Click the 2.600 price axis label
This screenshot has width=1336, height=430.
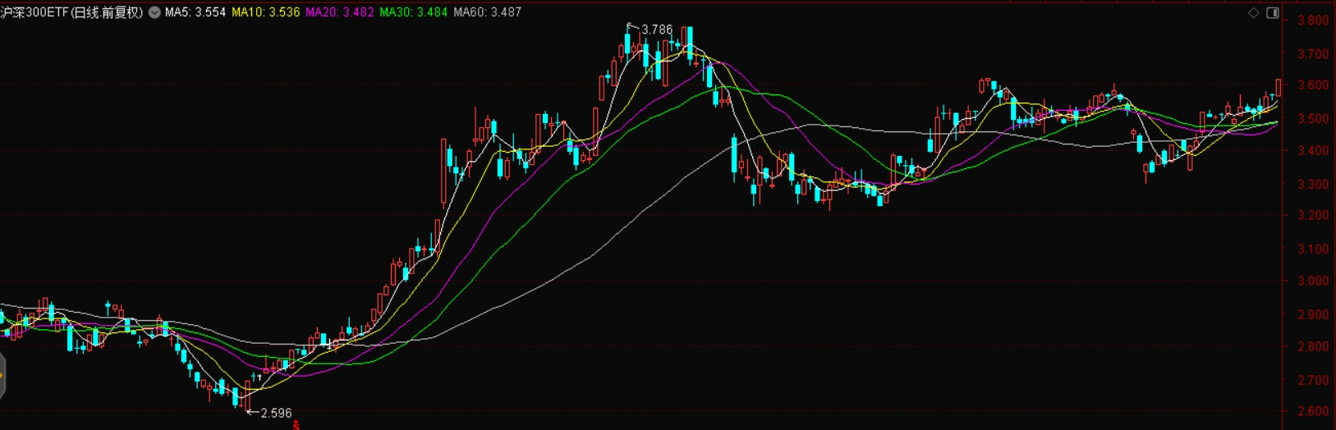pos(1311,411)
